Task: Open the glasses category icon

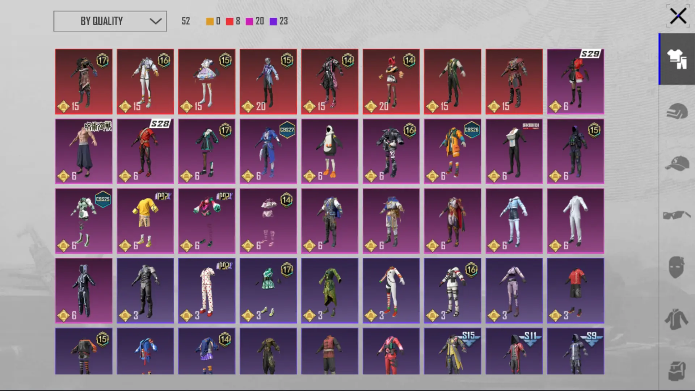Action: tap(677, 215)
